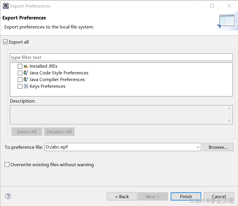Image resolution: width=238 pixels, height=206 pixels.
Task: Click the Java Compiler Preferences icon
Action: 26,79
